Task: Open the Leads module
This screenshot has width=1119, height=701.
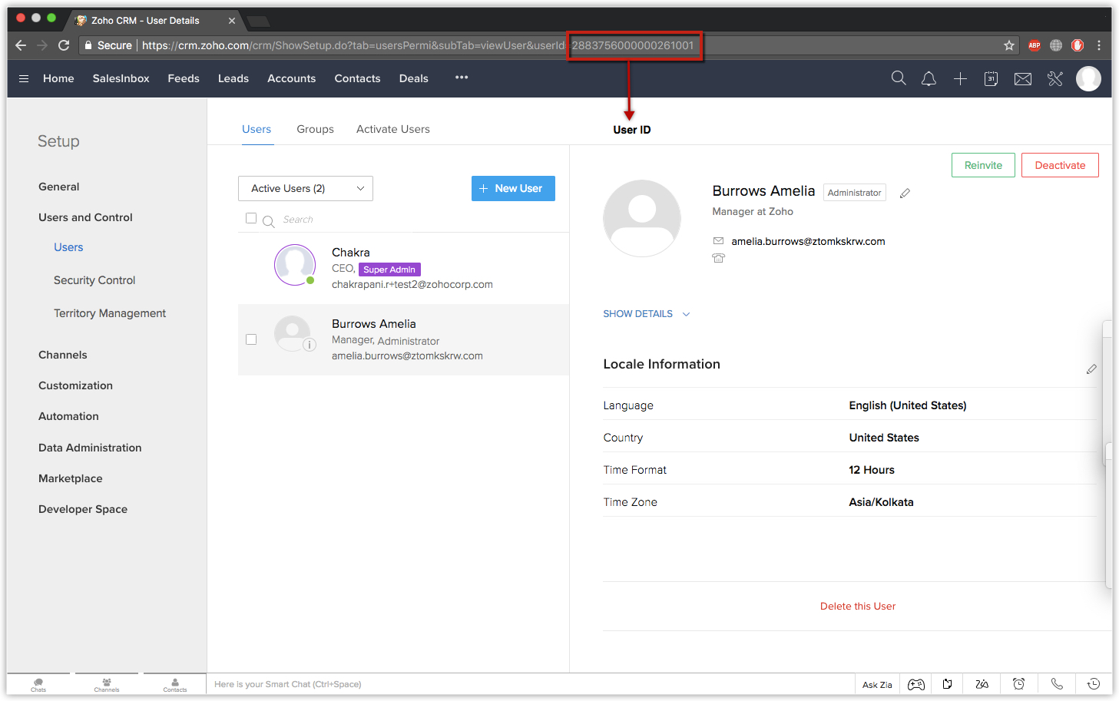Action: pyautogui.click(x=233, y=78)
